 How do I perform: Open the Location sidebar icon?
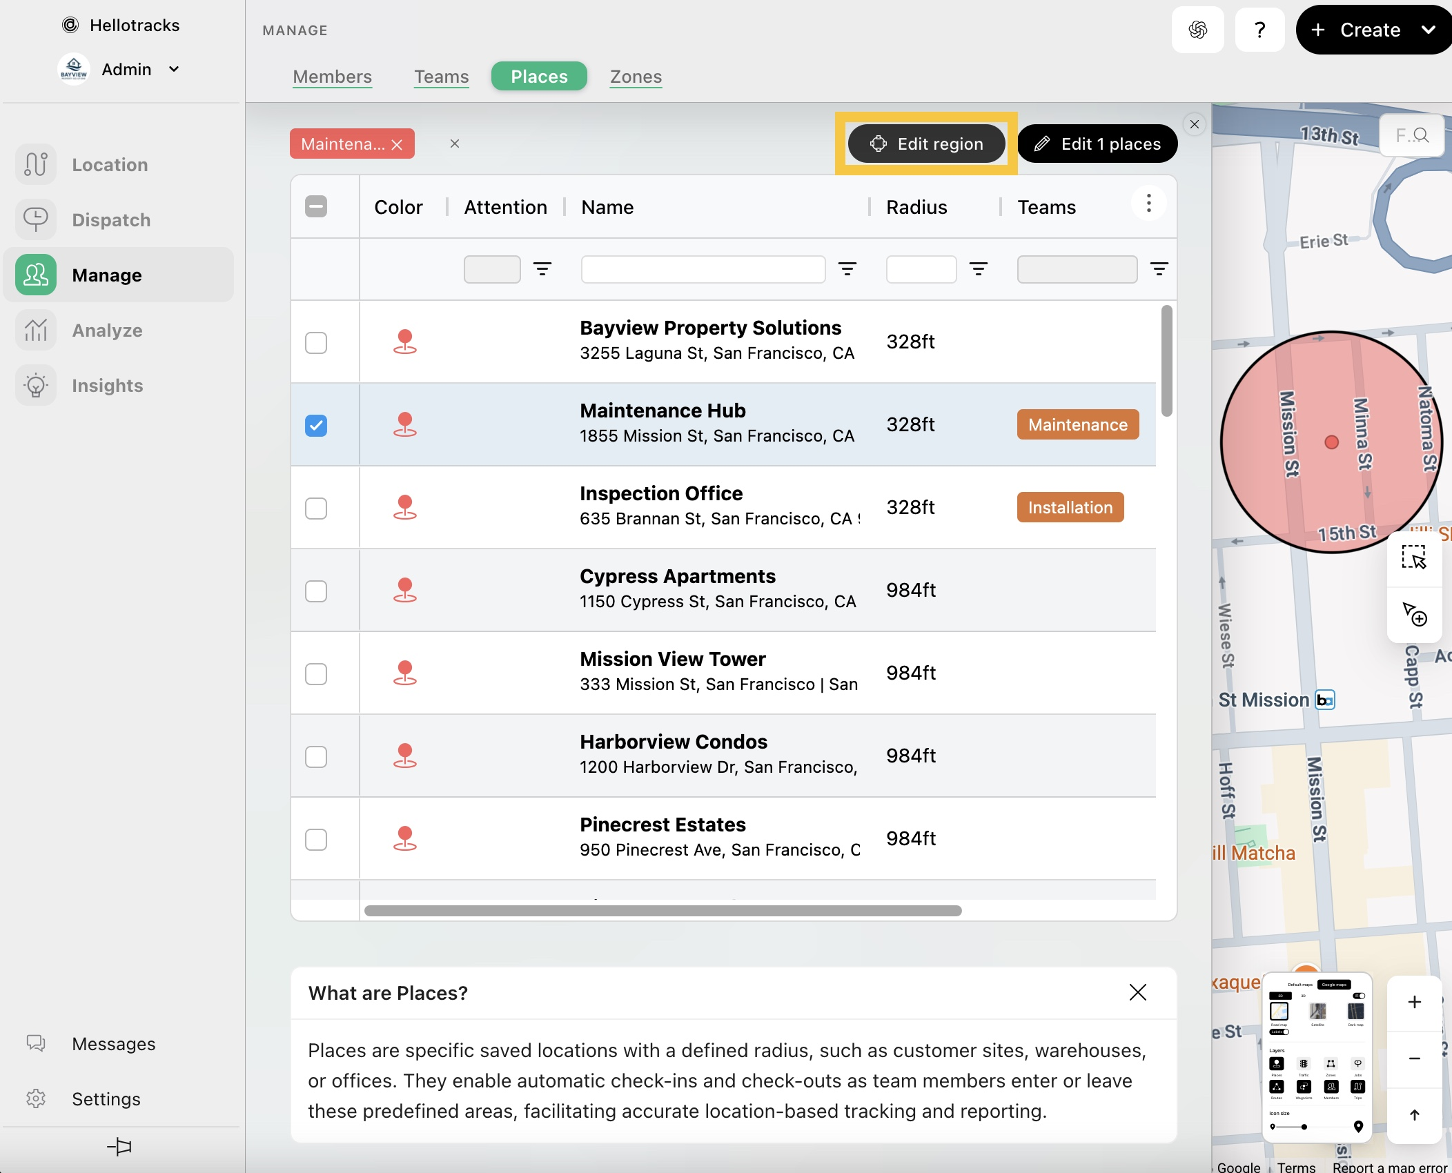click(36, 164)
